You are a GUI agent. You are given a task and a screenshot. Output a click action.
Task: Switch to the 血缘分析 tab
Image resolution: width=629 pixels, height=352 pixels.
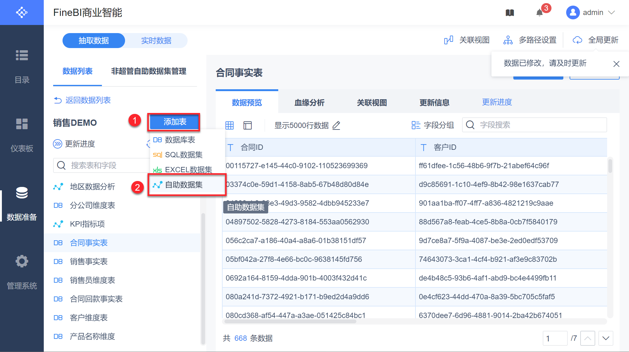coord(309,102)
